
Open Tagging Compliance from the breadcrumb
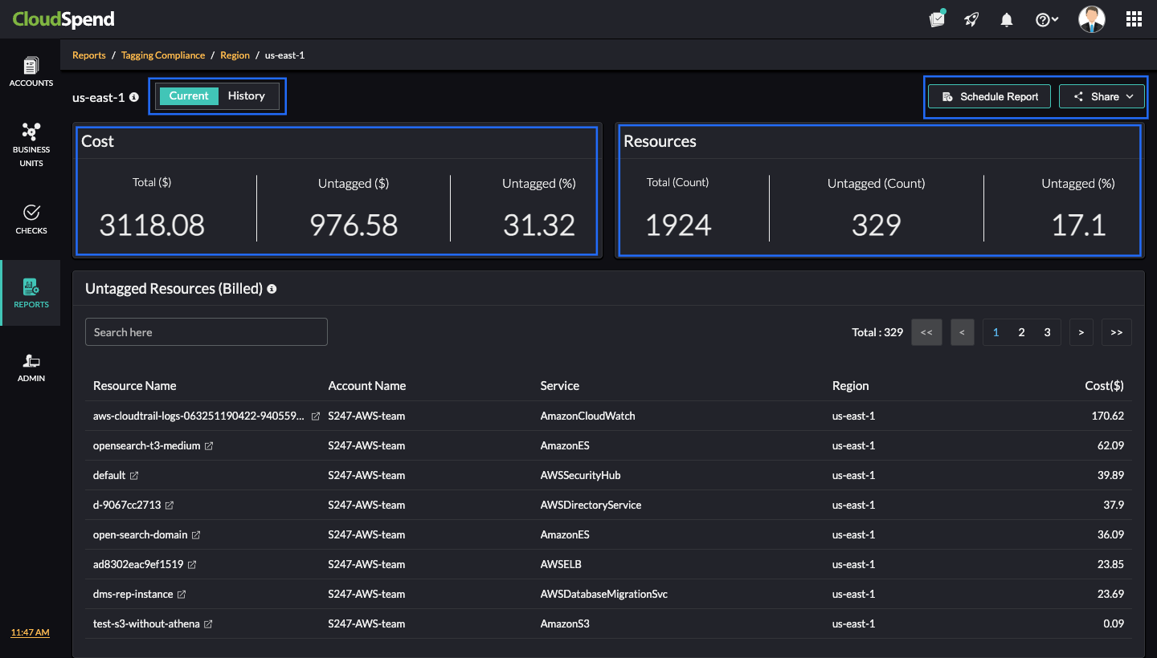(163, 55)
